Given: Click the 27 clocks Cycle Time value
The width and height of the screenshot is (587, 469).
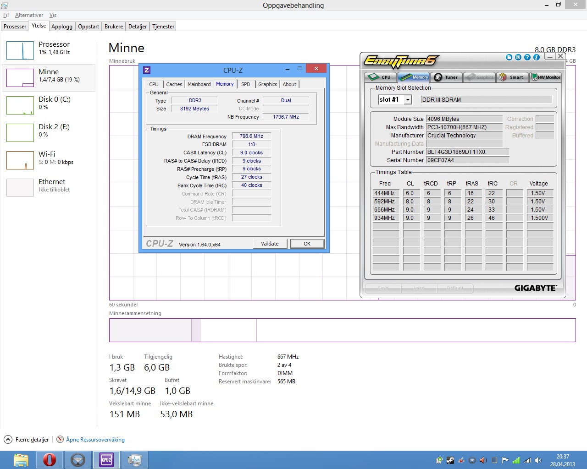Looking at the screenshot, I should click(x=251, y=177).
